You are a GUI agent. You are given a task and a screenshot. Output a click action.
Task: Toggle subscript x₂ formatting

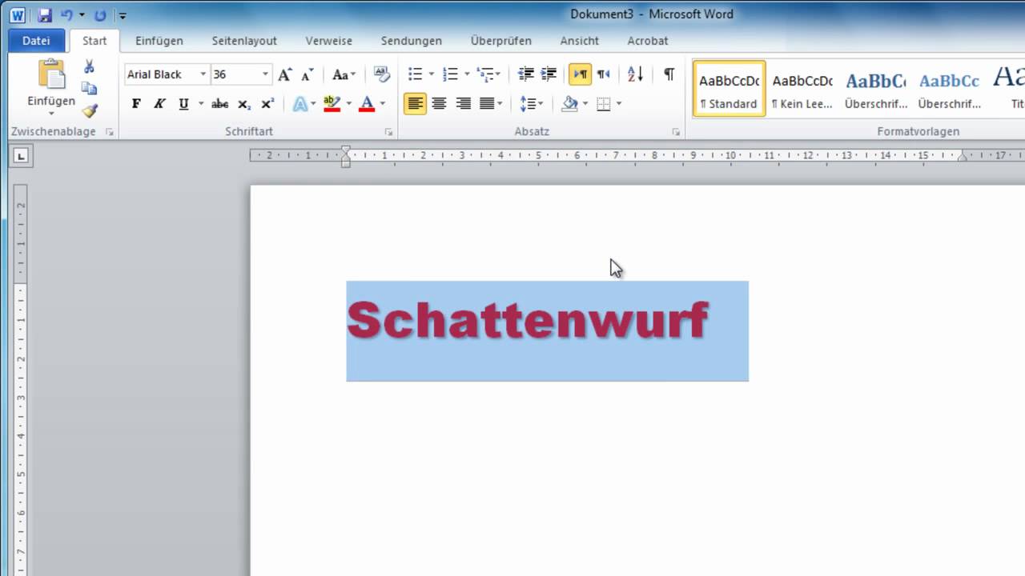(244, 104)
